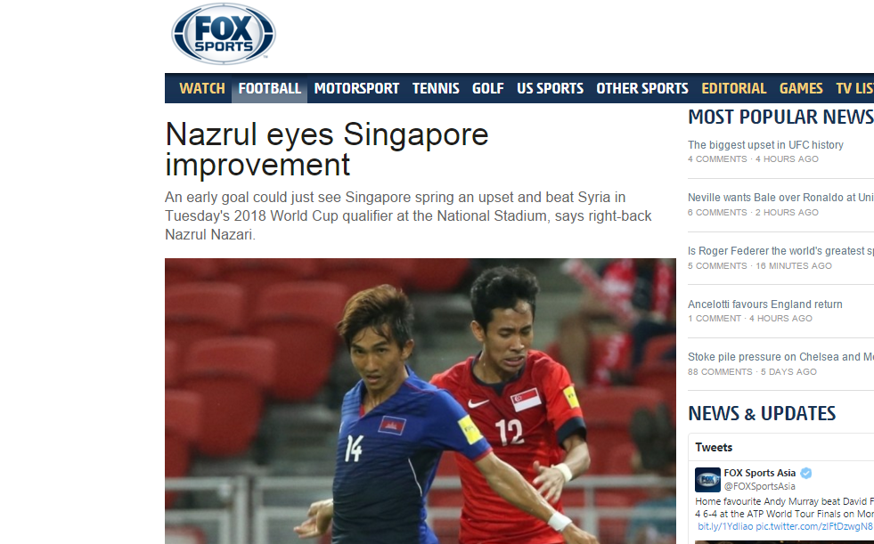Screen dimensions: 874x544
Task: Select US SPORTS in the navigation bar
Action: (550, 88)
